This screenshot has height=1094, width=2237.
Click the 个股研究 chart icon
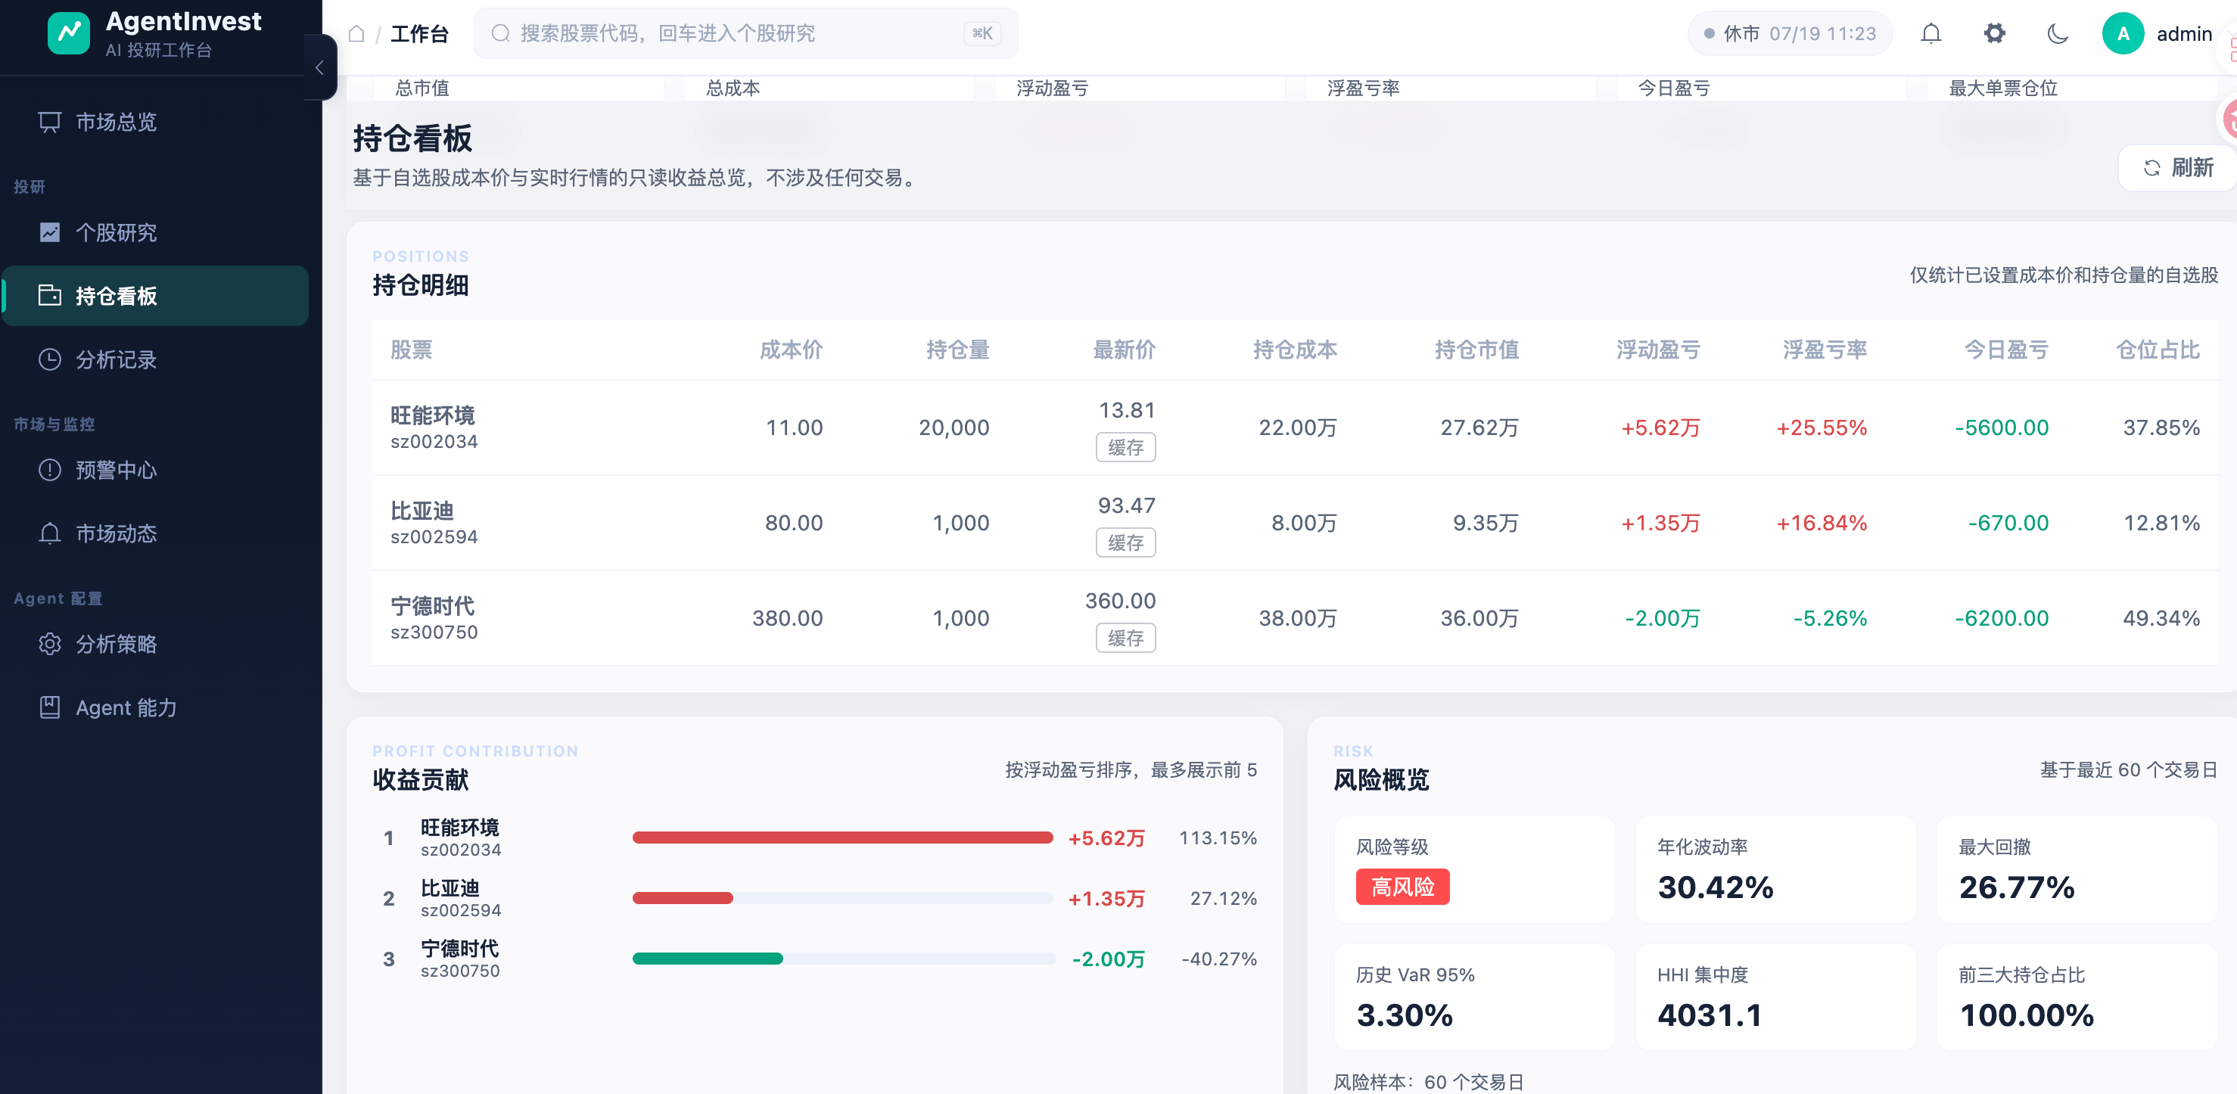[x=49, y=233]
